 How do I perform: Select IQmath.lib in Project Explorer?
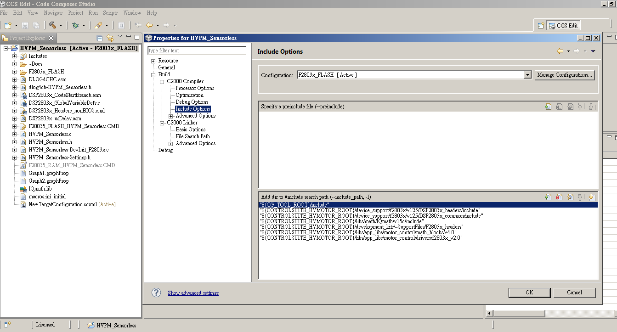pos(40,189)
